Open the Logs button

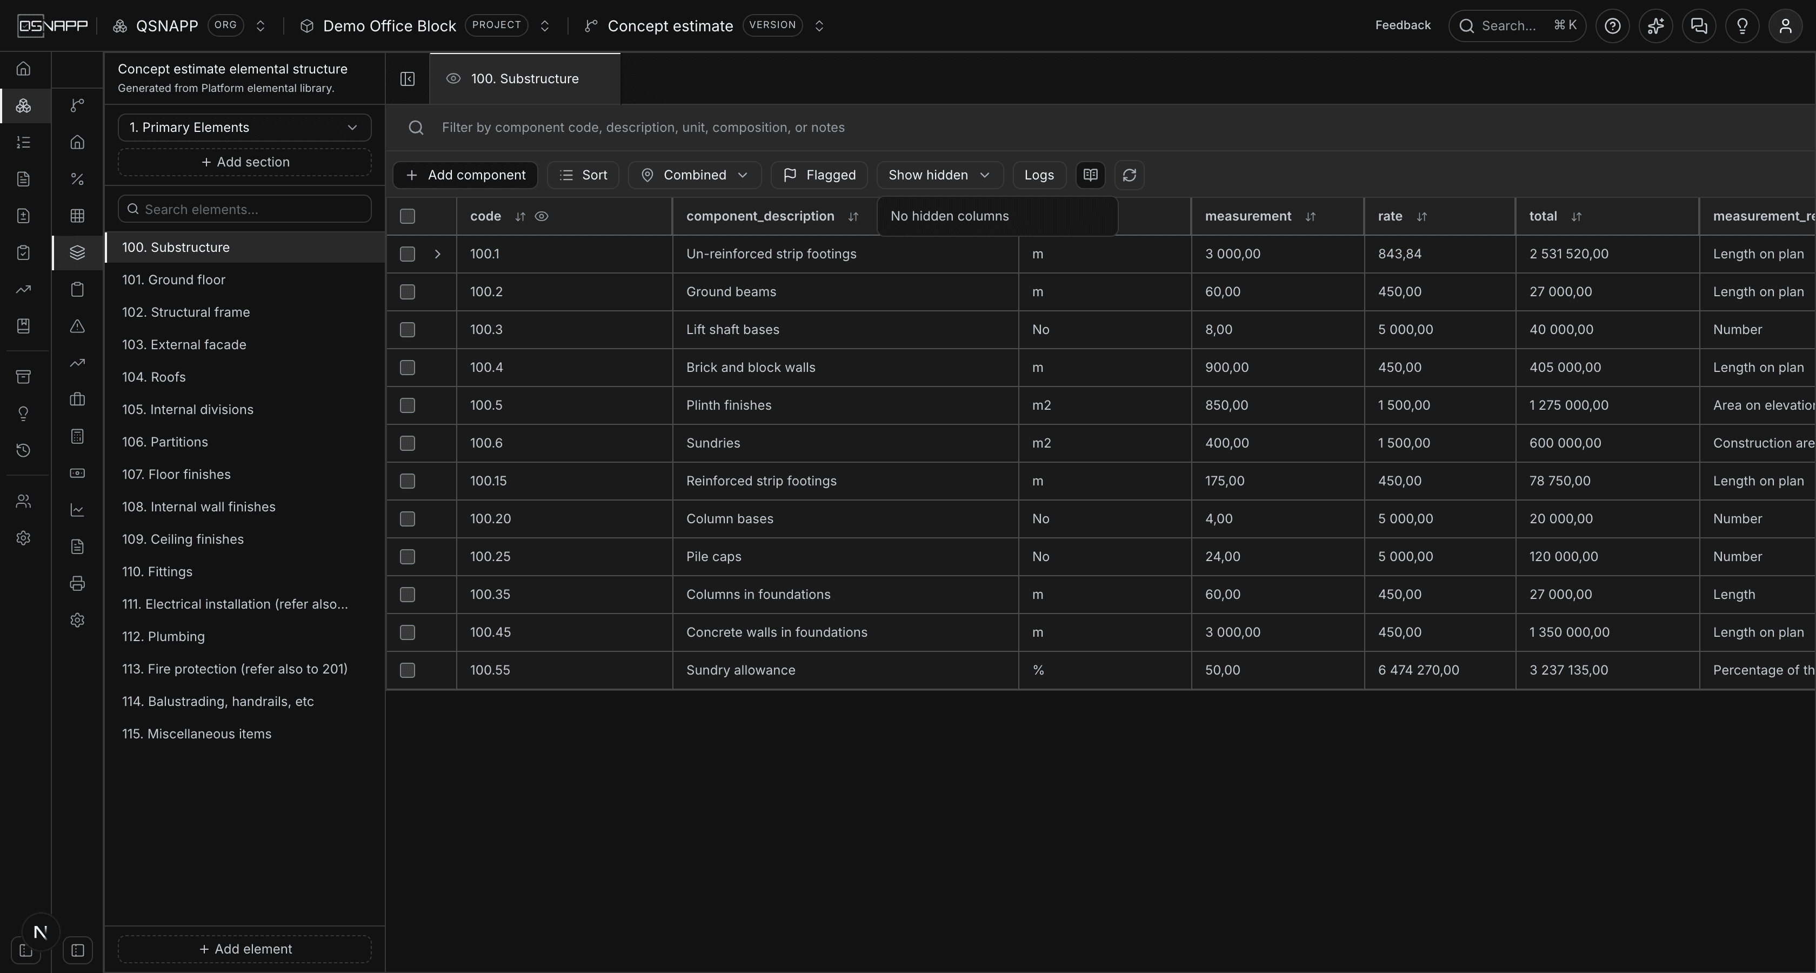(x=1039, y=175)
